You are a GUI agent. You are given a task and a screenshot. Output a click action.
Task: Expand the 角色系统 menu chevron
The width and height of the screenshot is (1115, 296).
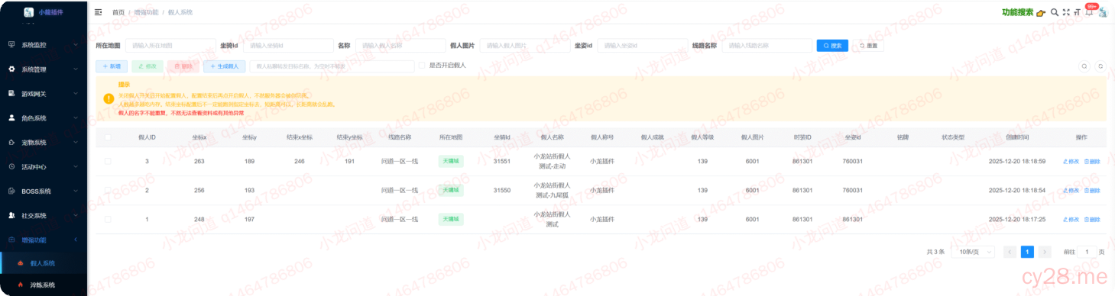pyautogui.click(x=76, y=118)
